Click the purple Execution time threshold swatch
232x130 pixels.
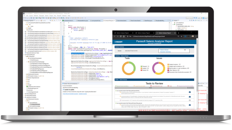point(168,72)
